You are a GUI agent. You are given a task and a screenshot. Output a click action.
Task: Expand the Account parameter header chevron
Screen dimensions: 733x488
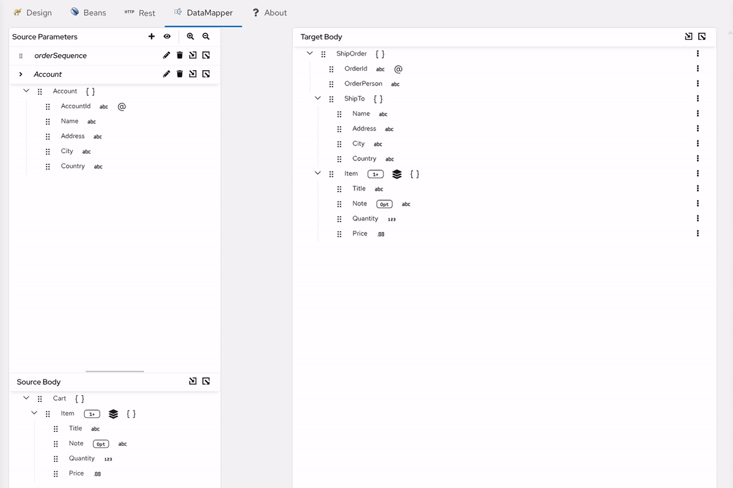tap(21, 74)
